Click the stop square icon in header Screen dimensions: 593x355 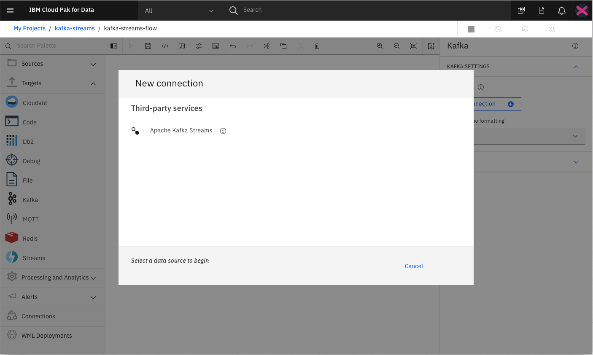[471, 29]
